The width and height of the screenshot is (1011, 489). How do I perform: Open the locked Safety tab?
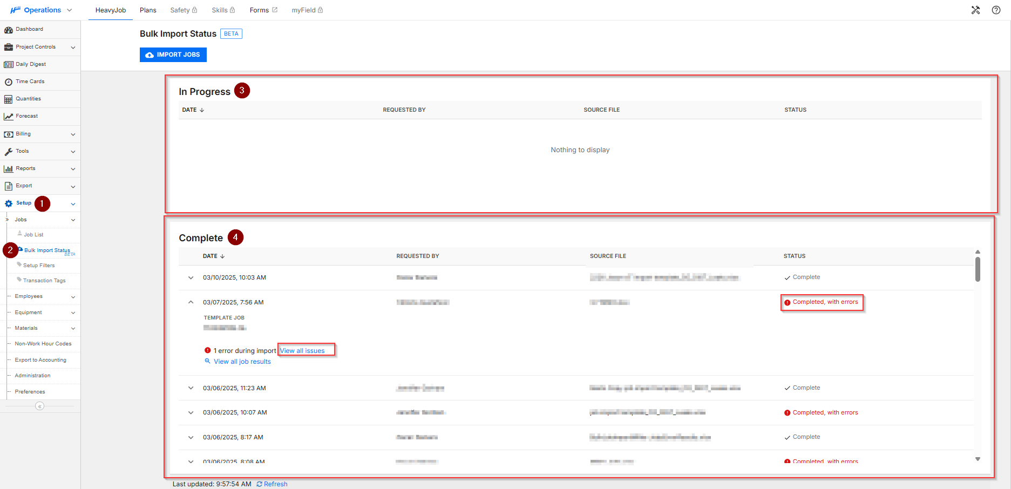coord(184,10)
